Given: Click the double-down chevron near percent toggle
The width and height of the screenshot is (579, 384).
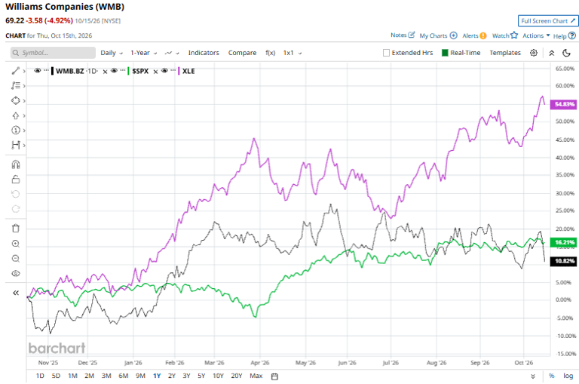Looking at the screenshot, I should pos(533,376).
